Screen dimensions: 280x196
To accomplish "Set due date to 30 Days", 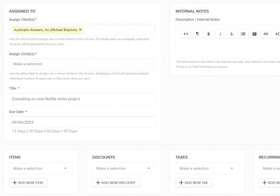I will coord(35,131).
